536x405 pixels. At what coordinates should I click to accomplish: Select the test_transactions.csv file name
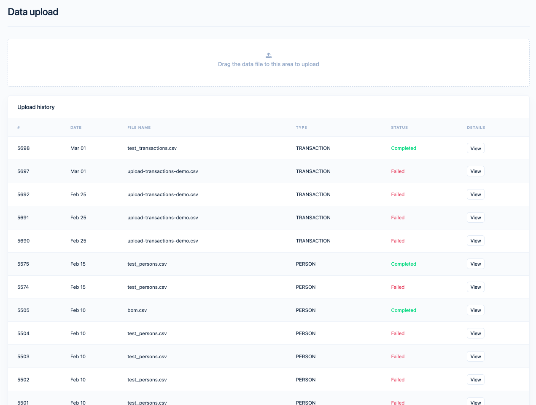coord(152,148)
